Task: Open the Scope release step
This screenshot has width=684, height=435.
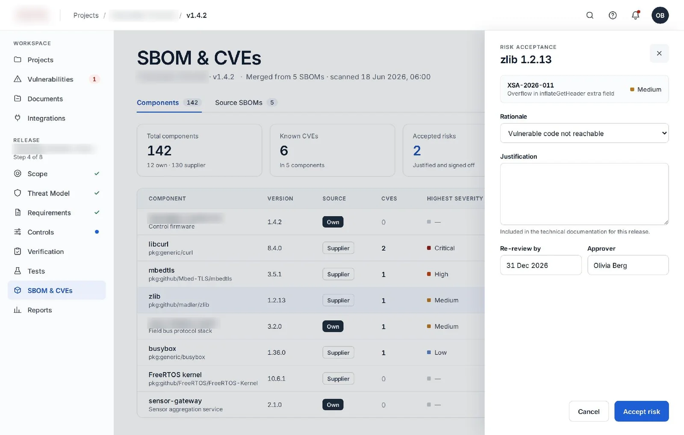Action: [56, 174]
